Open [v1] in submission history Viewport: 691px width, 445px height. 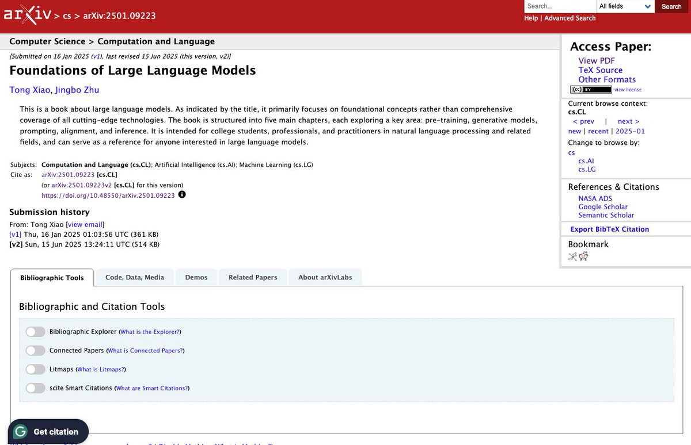tap(16, 235)
